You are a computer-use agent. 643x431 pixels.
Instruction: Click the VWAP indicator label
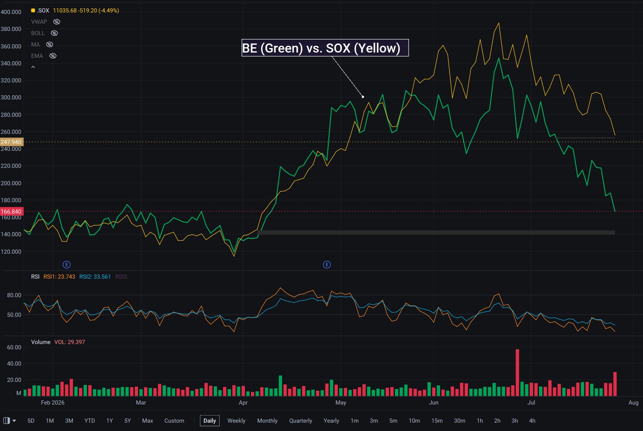pyautogui.click(x=39, y=22)
